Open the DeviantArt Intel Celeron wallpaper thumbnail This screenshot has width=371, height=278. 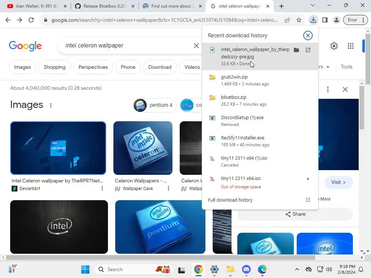coord(58,148)
